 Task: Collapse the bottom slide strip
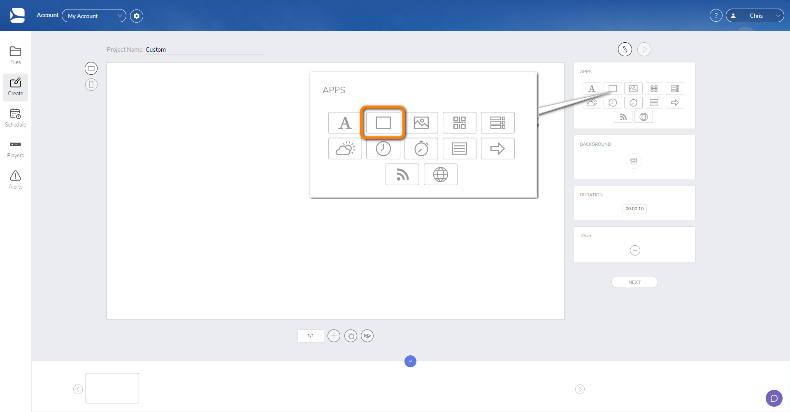(x=410, y=361)
